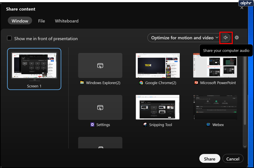Open Optimize for motion and video dropdown
The height and width of the screenshot is (168, 254).
coord(184,38)
